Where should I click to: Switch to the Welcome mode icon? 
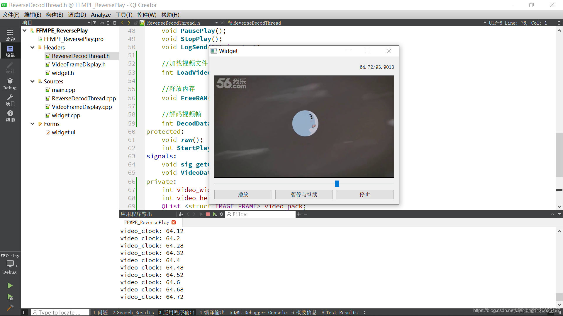point(10,35)
